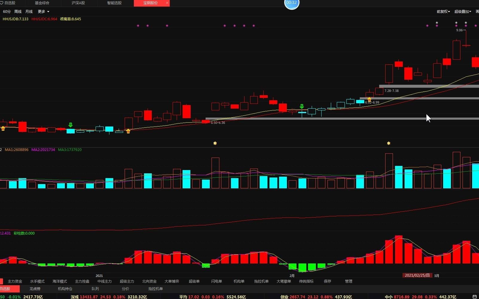The image size is (479, 299).
Task: Click the 6.92-6.99 gap label
Action: (372, 102)
